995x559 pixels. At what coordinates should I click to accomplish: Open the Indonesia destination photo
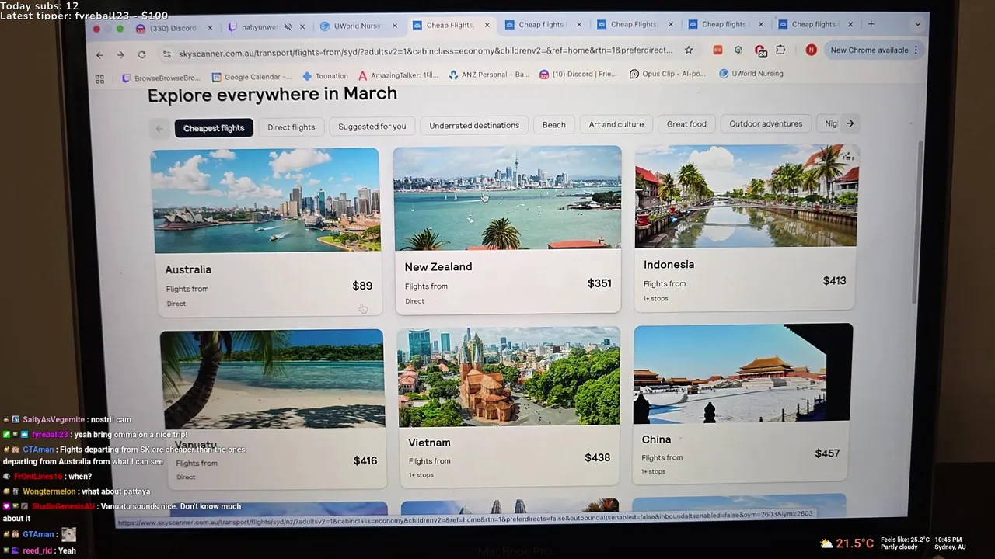click(746, 196)
